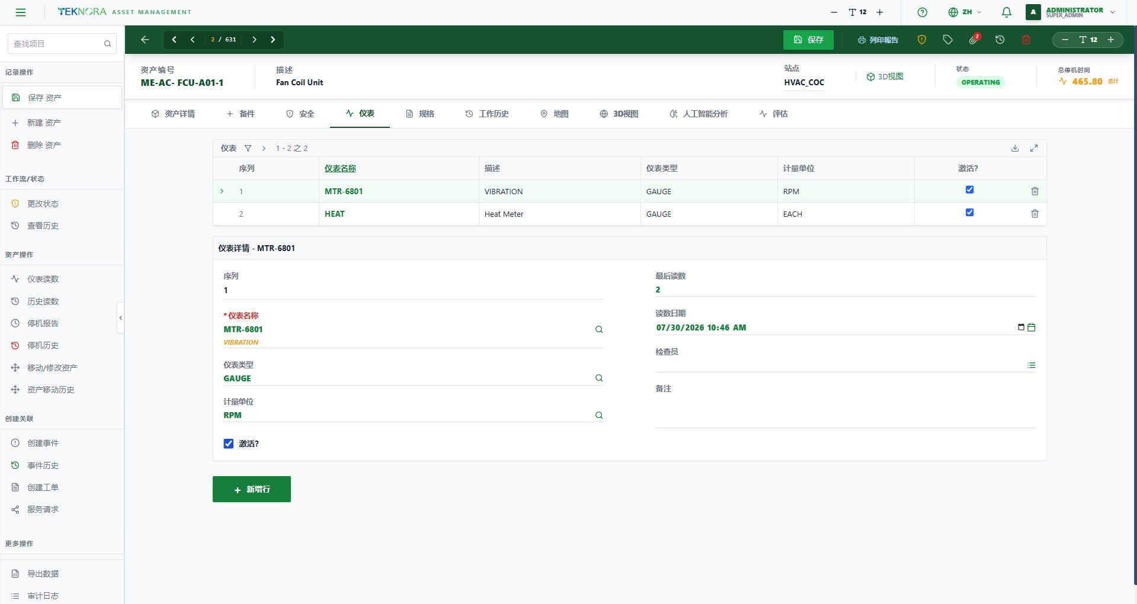This screenshot has width=1137, height=604.
Task: Switch to 安全 tab
Action: pyautogui.click(x=300, y=114)
